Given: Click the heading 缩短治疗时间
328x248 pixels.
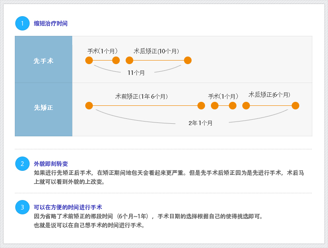Looking at the screenshot, I should 51,23.
